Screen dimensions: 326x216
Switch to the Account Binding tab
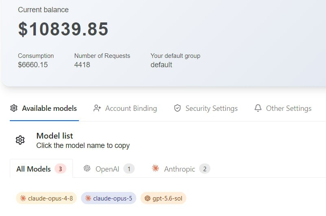click(125, 108)
